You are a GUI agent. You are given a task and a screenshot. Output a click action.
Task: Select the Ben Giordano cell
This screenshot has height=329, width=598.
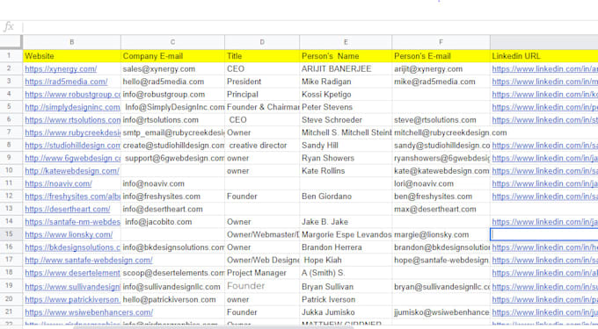click(346, 197)
